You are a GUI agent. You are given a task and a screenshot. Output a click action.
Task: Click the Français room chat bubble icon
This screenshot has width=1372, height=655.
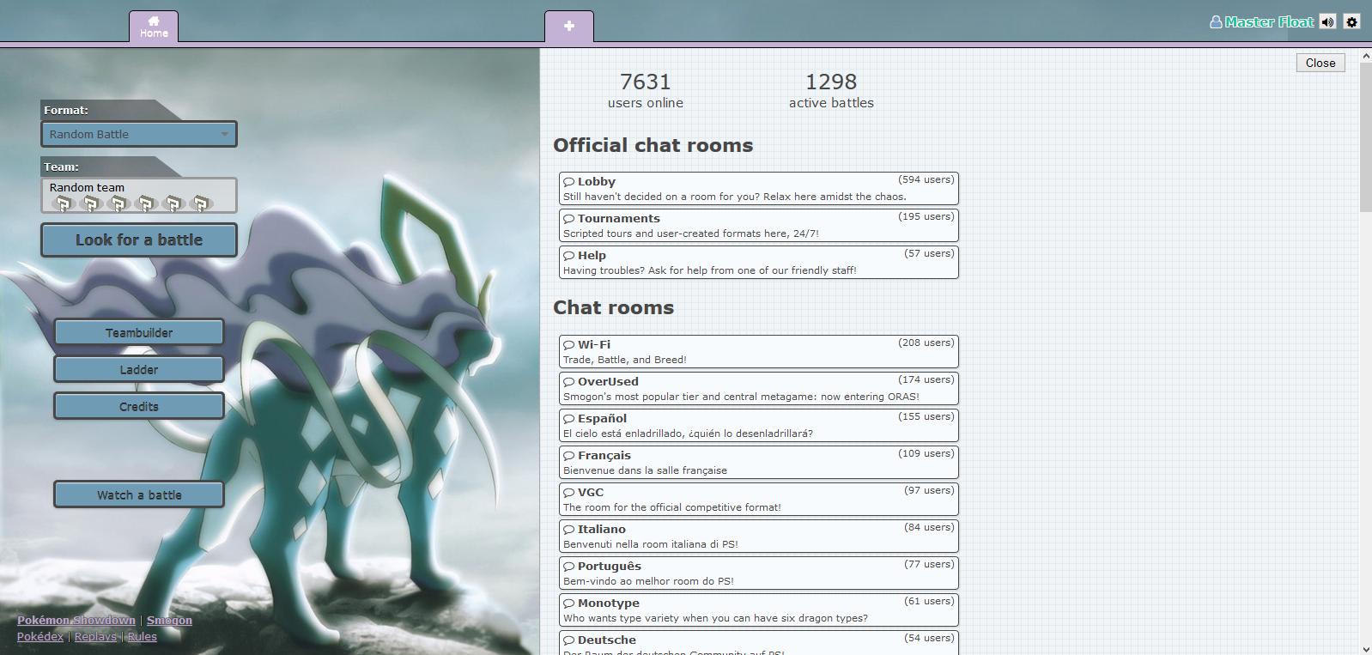[x=568, y=456]
